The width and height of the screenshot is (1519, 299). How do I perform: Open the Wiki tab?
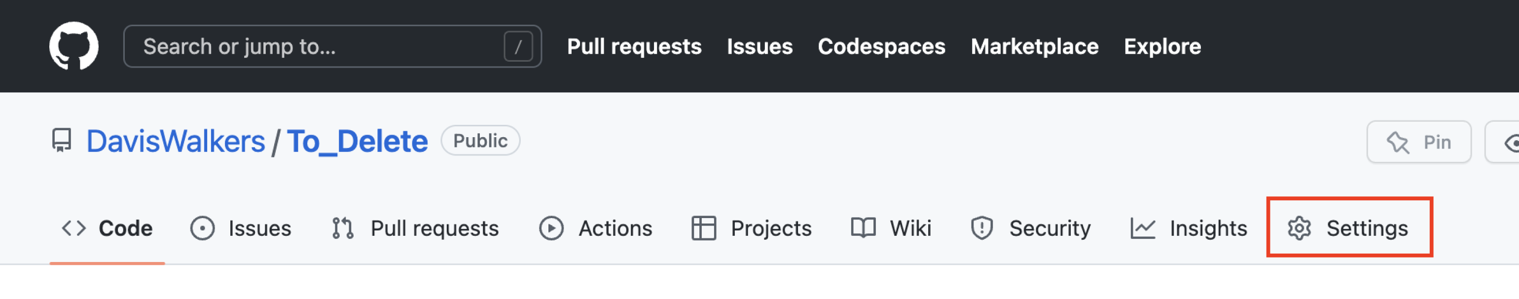(x=891, y=228)
